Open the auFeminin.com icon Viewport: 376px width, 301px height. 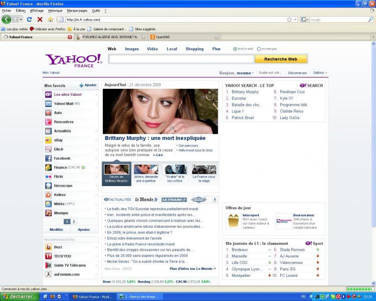click(48, 274)
